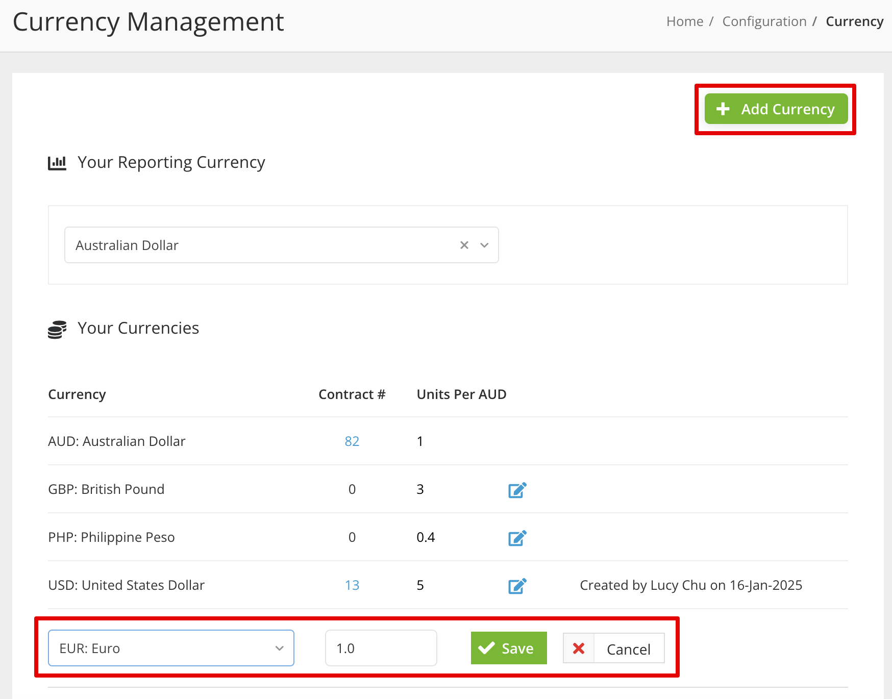Click the units value 5 for USD

click(420, 585)
